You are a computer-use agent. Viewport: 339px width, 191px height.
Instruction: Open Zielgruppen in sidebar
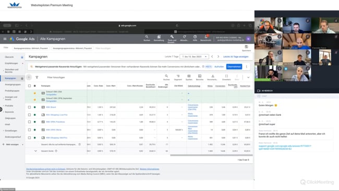(x=10, y=118)
